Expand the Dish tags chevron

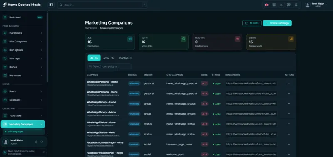pyautogui.click(x=41, y=59)
